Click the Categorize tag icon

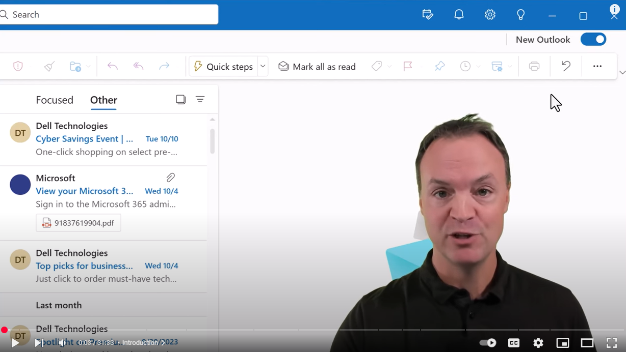pyautogui.click(x=377, y=66)
